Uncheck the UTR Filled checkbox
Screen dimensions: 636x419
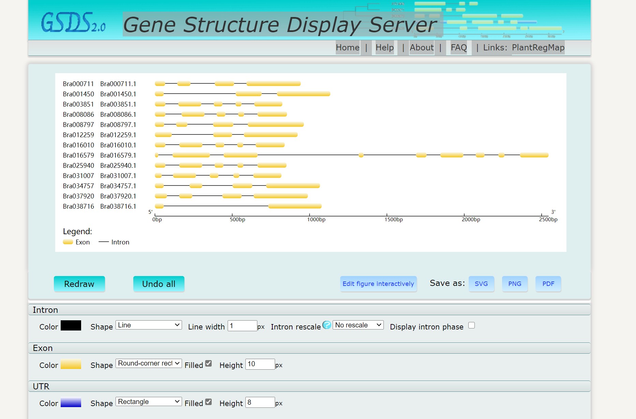pos(209,402)
